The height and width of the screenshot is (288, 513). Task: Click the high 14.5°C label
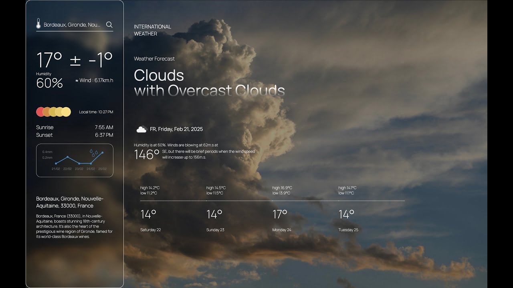(x=216, y=188)
